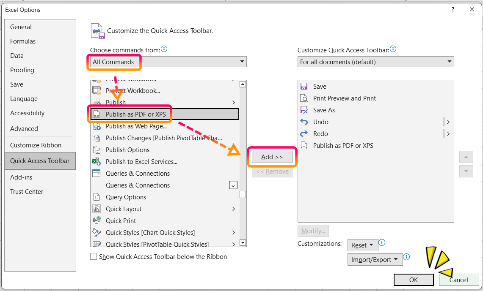Screen dimensions: 483x291
Task: Move selected command up with arrow button
Action: tap(466, 157)
